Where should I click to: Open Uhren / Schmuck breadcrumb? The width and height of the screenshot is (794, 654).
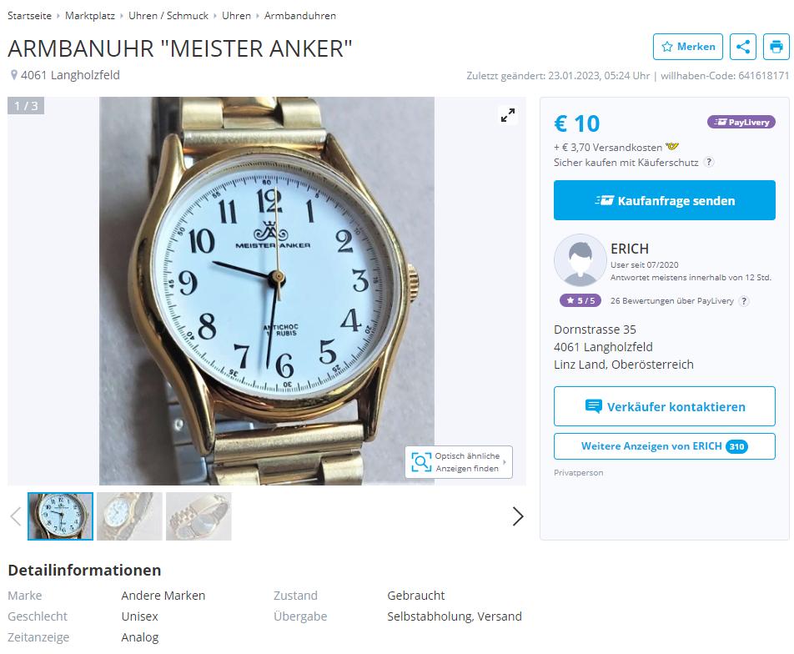[x=168, y=16]
